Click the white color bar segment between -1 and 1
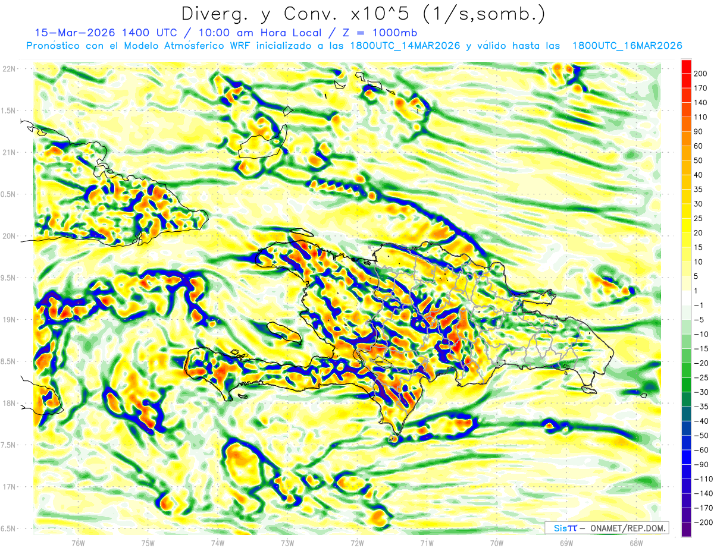The image size is (714, 551). [x=686, y=298]
